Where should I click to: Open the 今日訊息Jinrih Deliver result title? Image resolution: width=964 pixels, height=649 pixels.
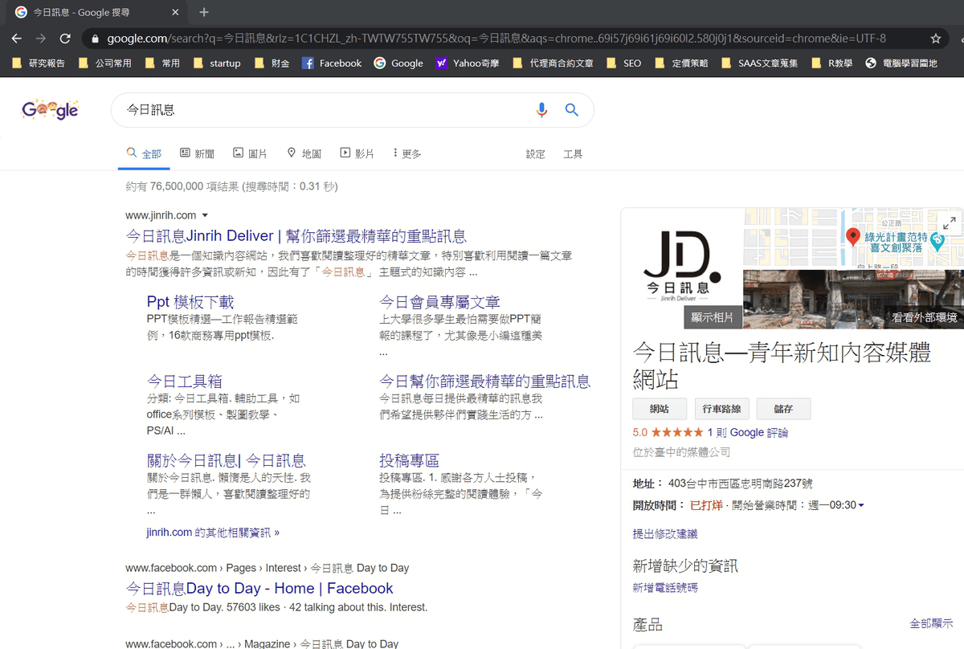coord(296,236)
